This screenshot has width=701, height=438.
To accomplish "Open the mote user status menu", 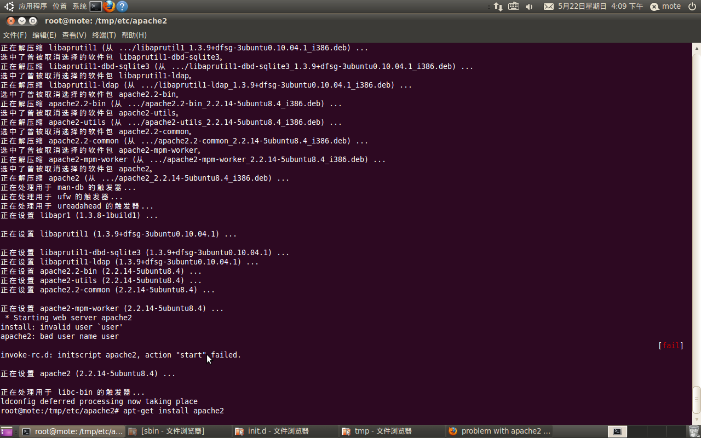I will (x=665, y=7).
